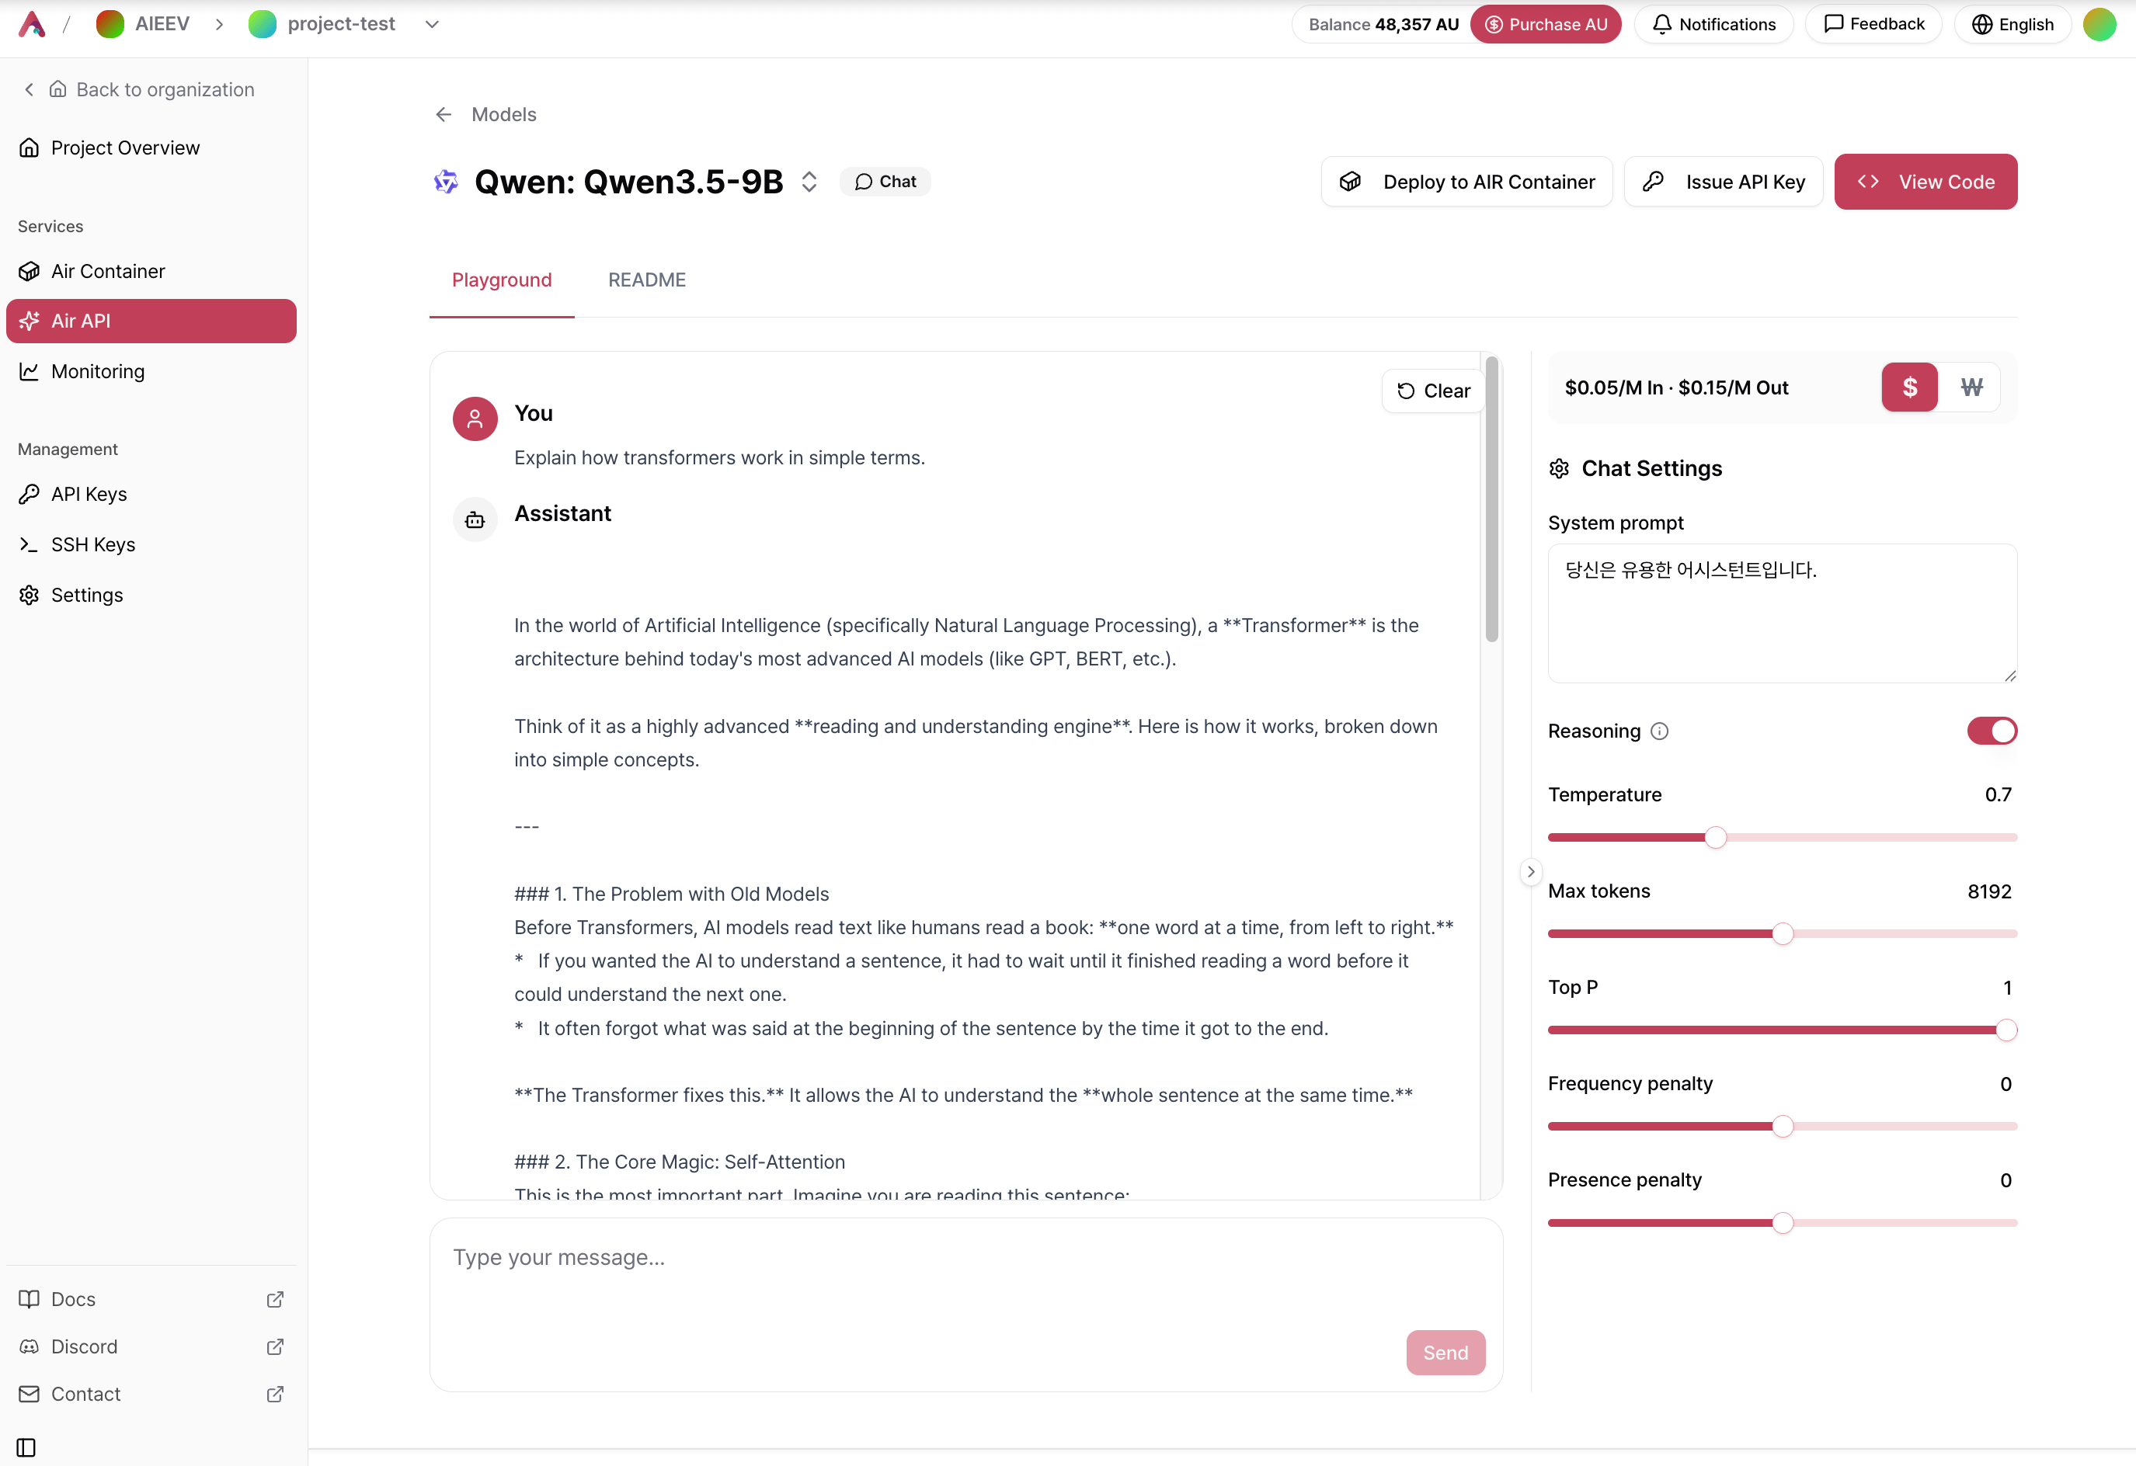Image resolution: width=2136 pixels, height=1466 pixels.
Task: Click the AIEEV organization color avatar
Action: (110, 24)
